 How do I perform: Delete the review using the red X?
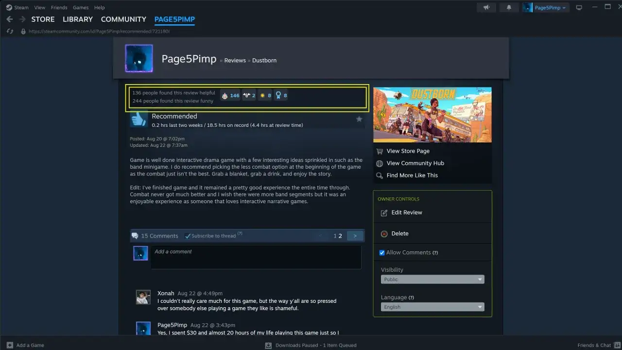tap(398, 233)
